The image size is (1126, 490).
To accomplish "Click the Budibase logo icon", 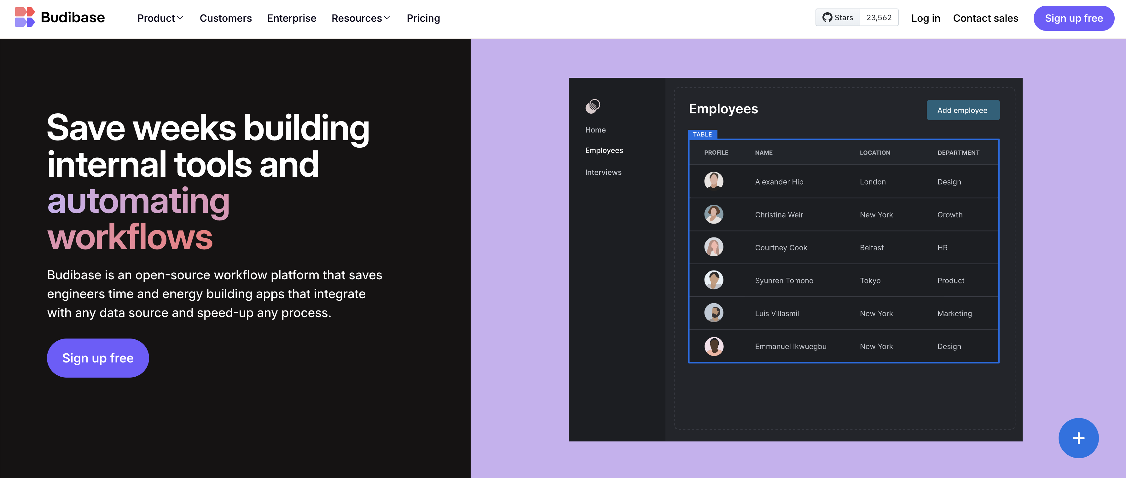I will tap(25, 17).
